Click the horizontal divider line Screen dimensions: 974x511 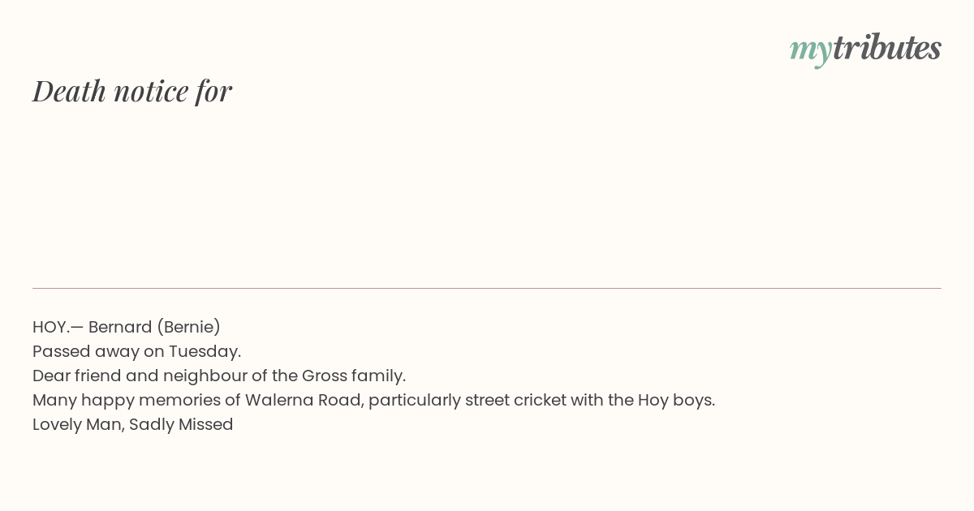(487, 288)
